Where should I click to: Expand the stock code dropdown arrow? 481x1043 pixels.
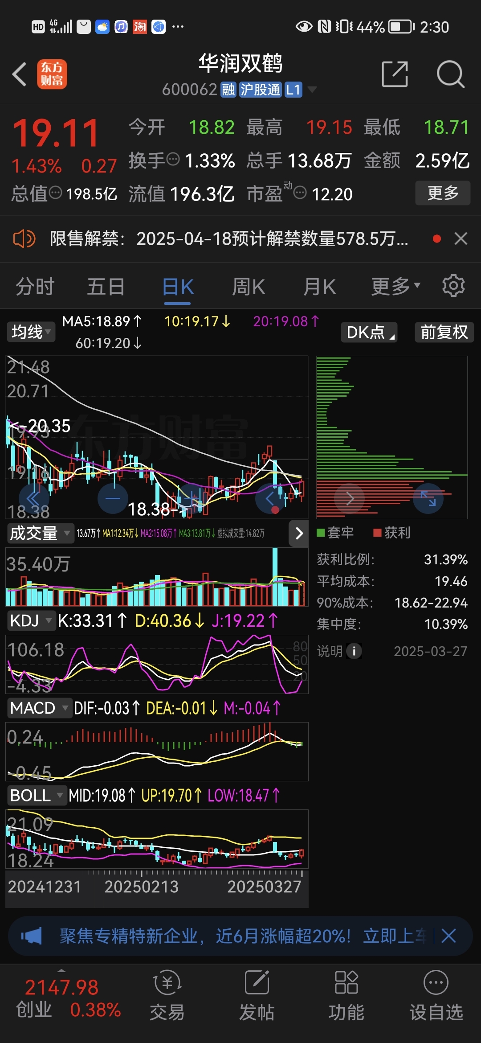click(312, 90)
